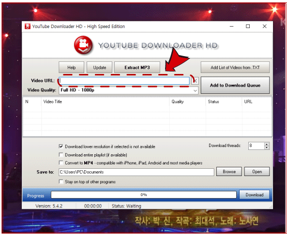Focus the Video URL input field
The width and height of the screenshot is (287, 236).
pos(124,81)
